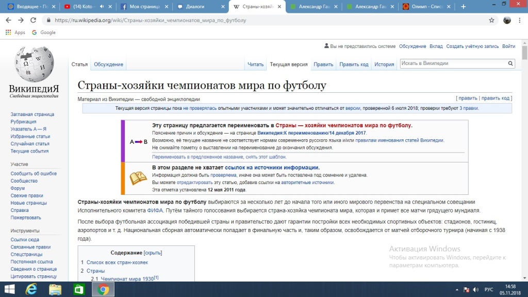Go forward in browser history

21,20
